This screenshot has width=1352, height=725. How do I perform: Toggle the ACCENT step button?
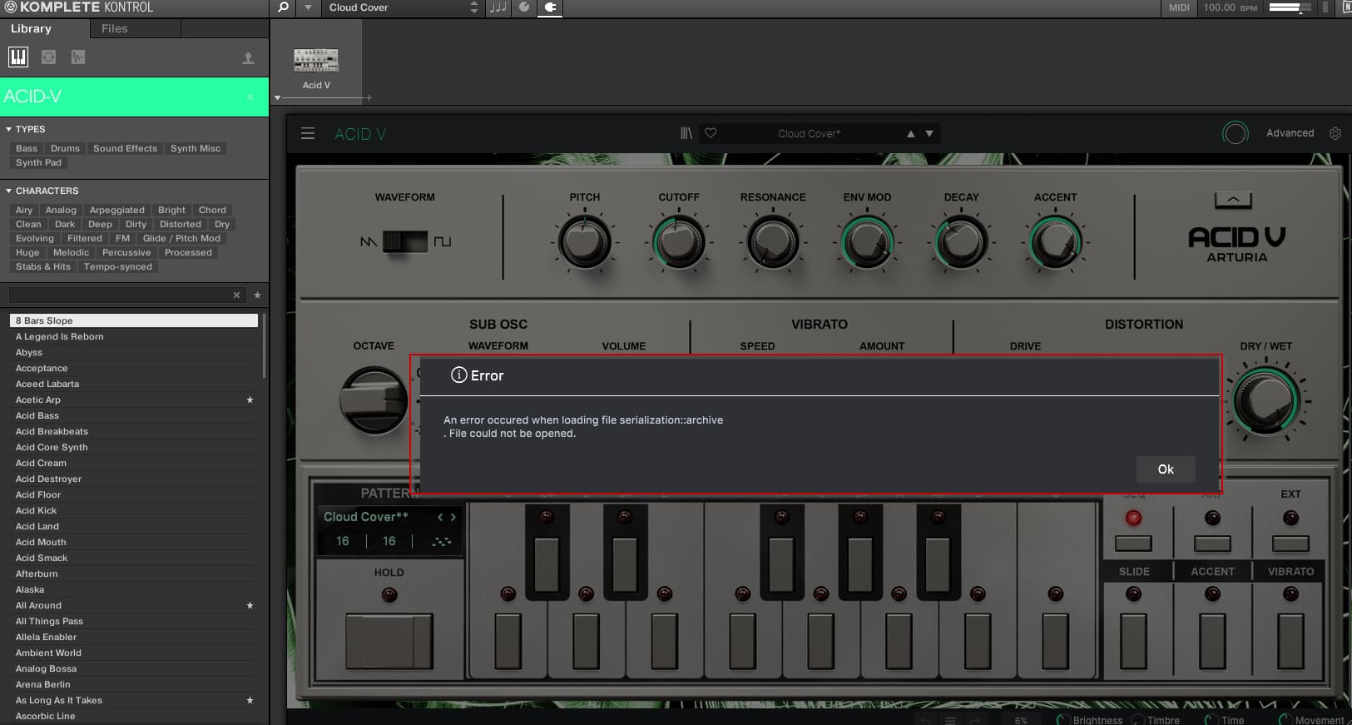pos(1212,641)
